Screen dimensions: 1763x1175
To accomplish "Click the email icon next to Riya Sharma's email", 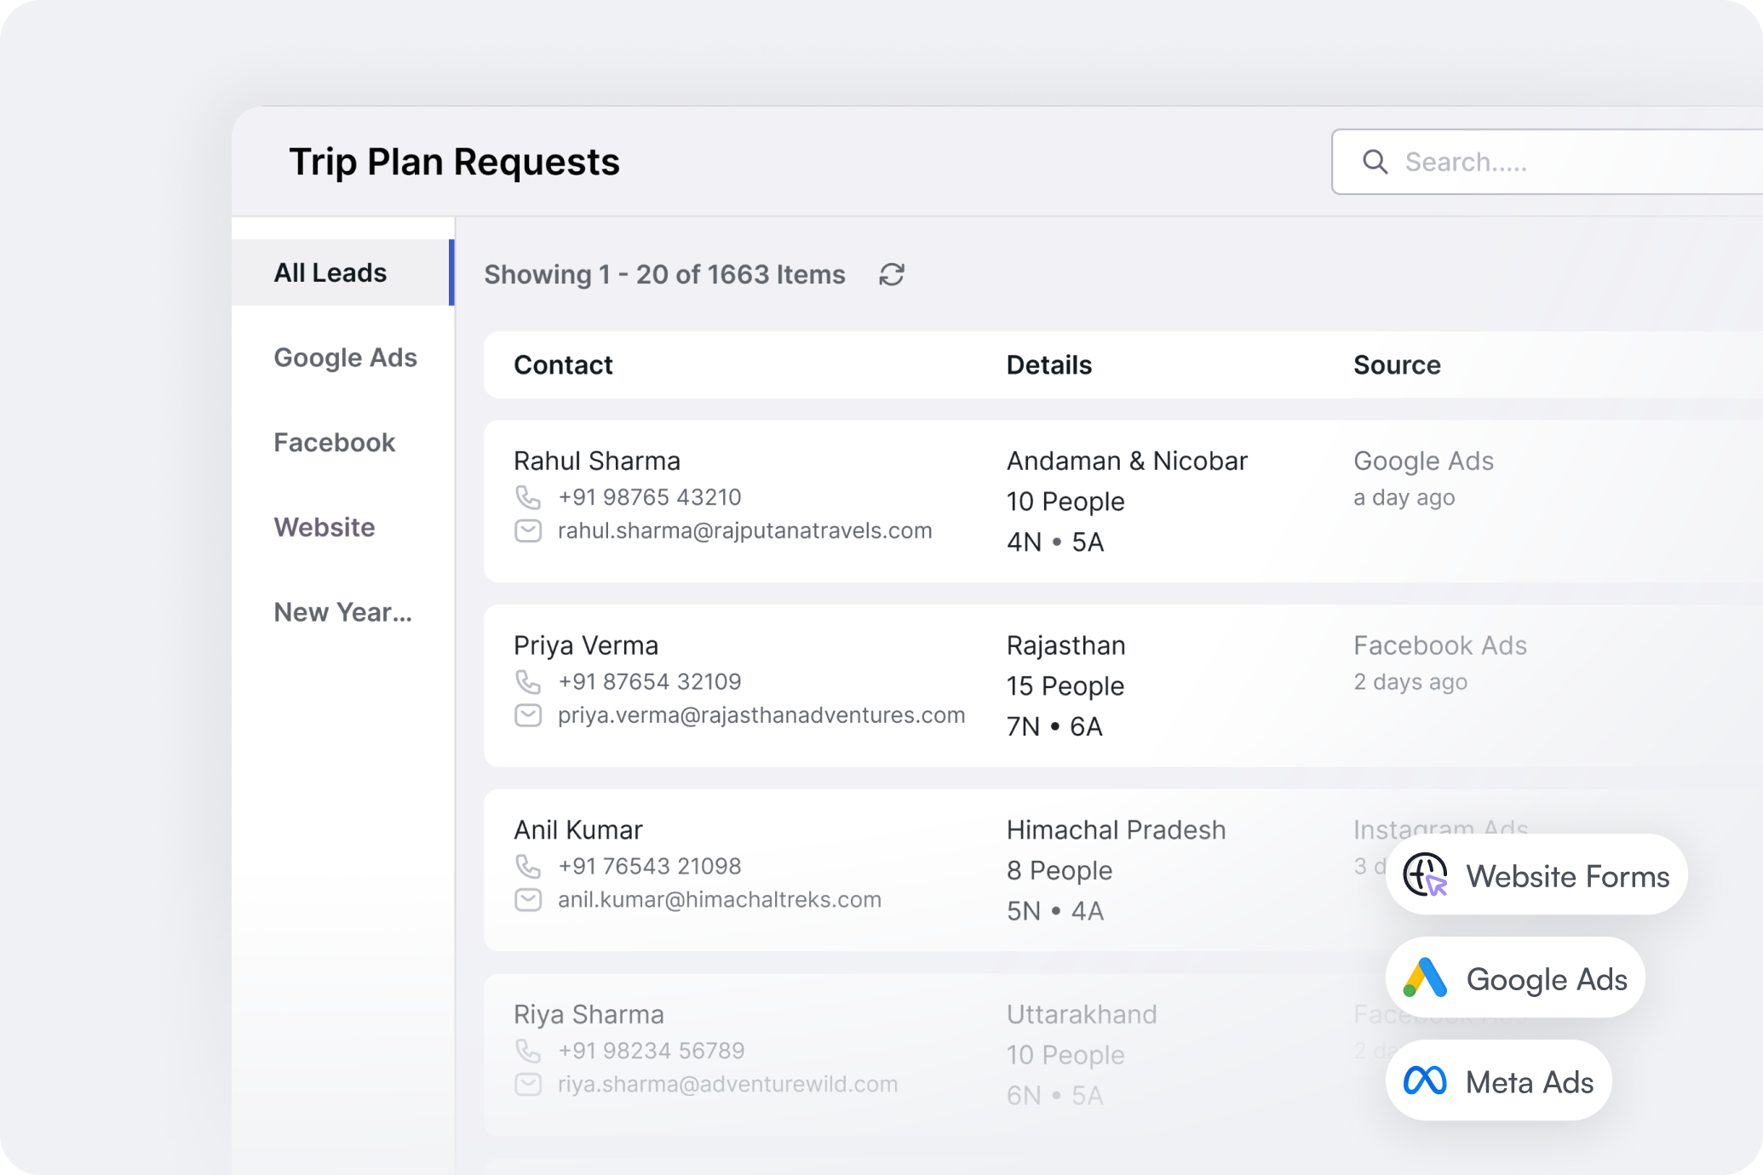I will (528, 1085).
